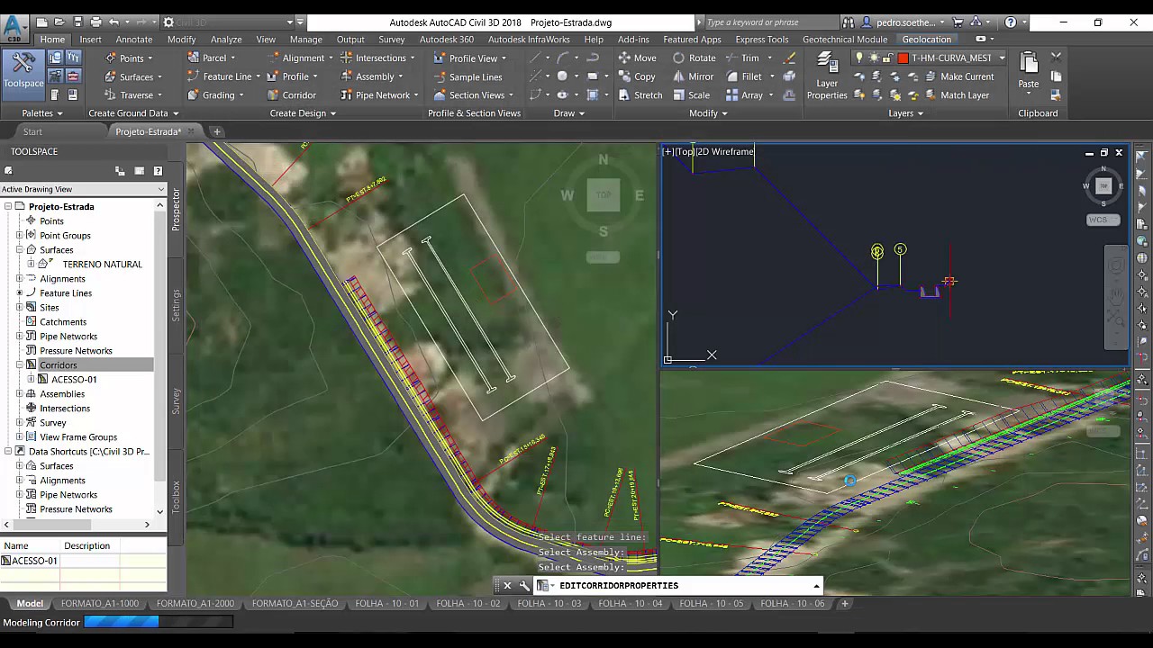Select the Sample Lines tool
Image resolution: width=1153 pixels, height=648 pixels.
click(x=468, y=77)
